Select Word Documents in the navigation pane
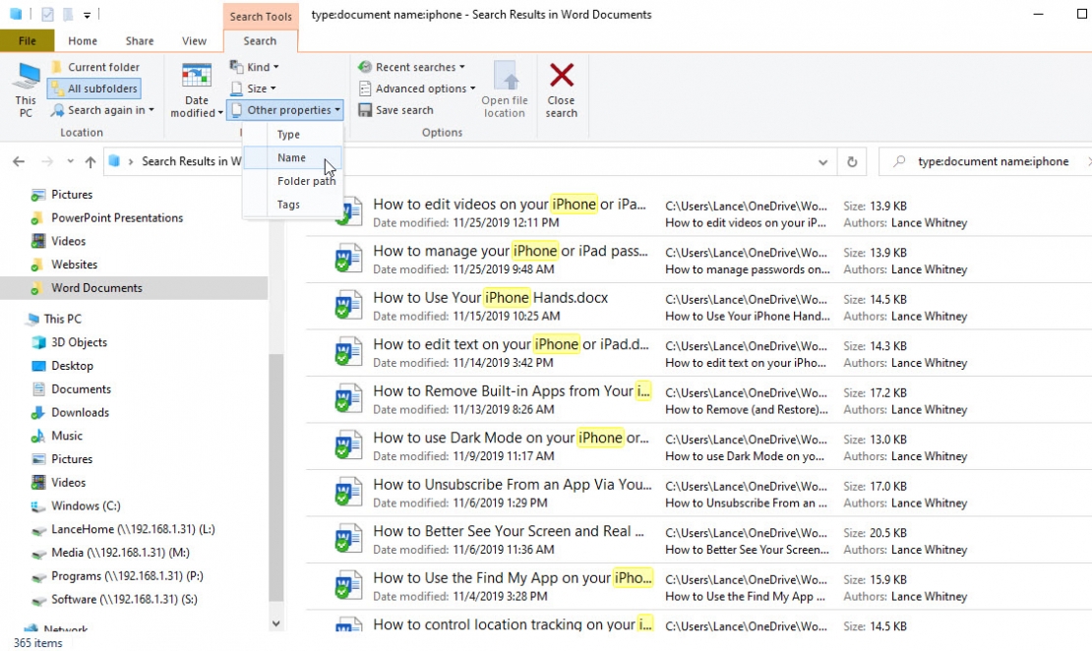This screenshot has height=651, width=1092. click(x=98, y=287)
